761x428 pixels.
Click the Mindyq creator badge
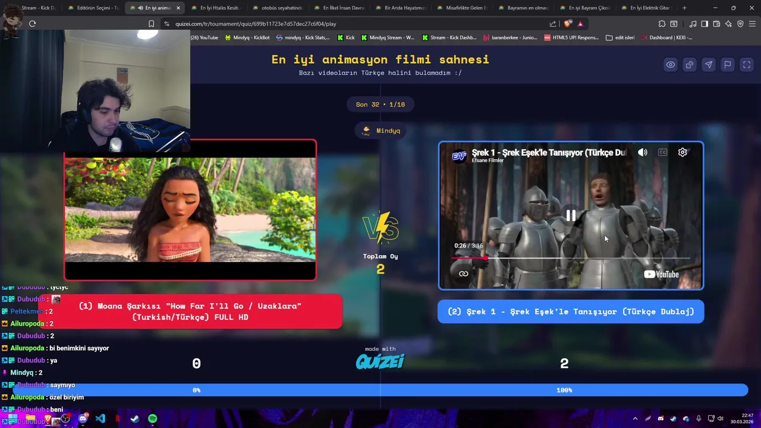pos(380,131)
